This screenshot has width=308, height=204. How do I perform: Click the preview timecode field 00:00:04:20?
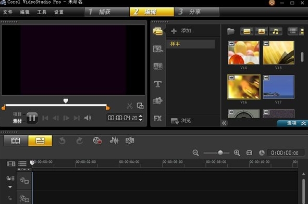122,118
